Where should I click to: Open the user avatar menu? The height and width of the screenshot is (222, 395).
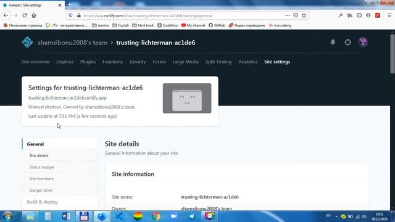(x=363, y=42)
